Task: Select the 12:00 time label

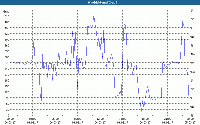Action: pyautogui.click(x=100, y=119)
